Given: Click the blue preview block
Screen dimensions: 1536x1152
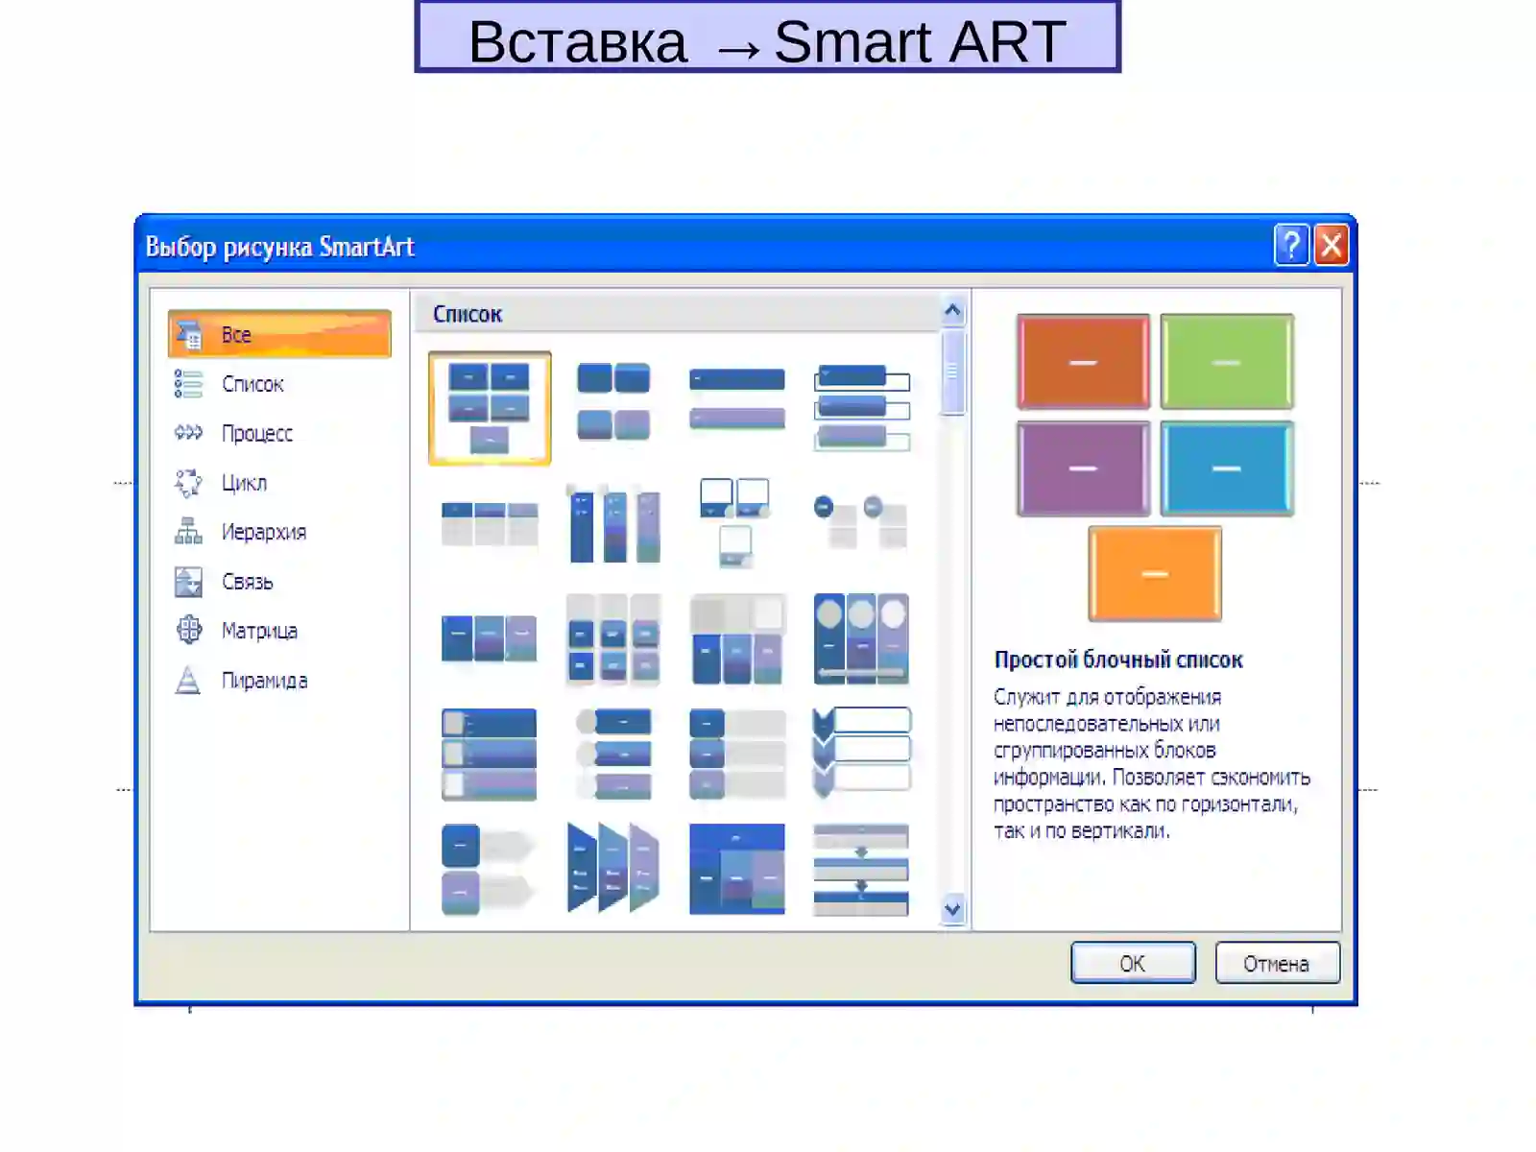Looking at the screenshot, I should click(x=1227, y=468).
